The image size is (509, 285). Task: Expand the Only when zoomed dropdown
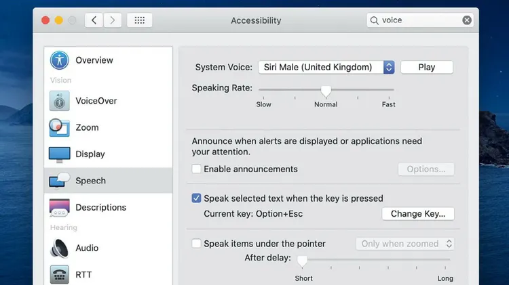[405, 244]
